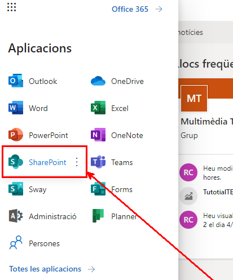Image resolution: width=233 pixels, height=280 pixels.
Task: Click the Word label
Action: [38, 108]
